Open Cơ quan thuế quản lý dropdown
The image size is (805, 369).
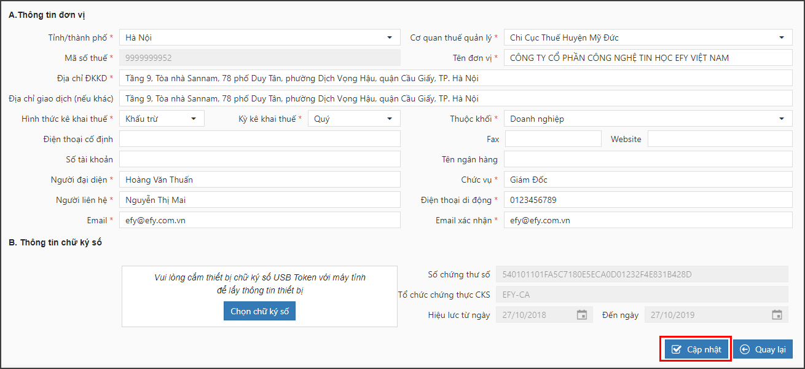648,38
